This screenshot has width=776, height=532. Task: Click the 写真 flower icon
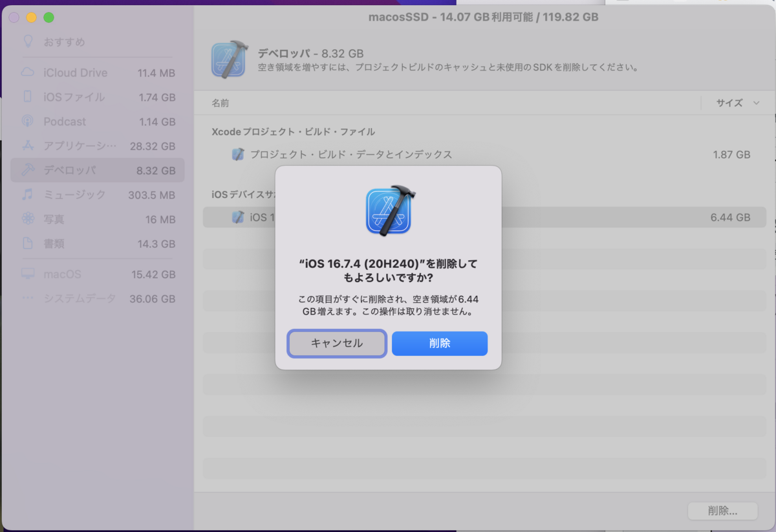tap(28, 219)
